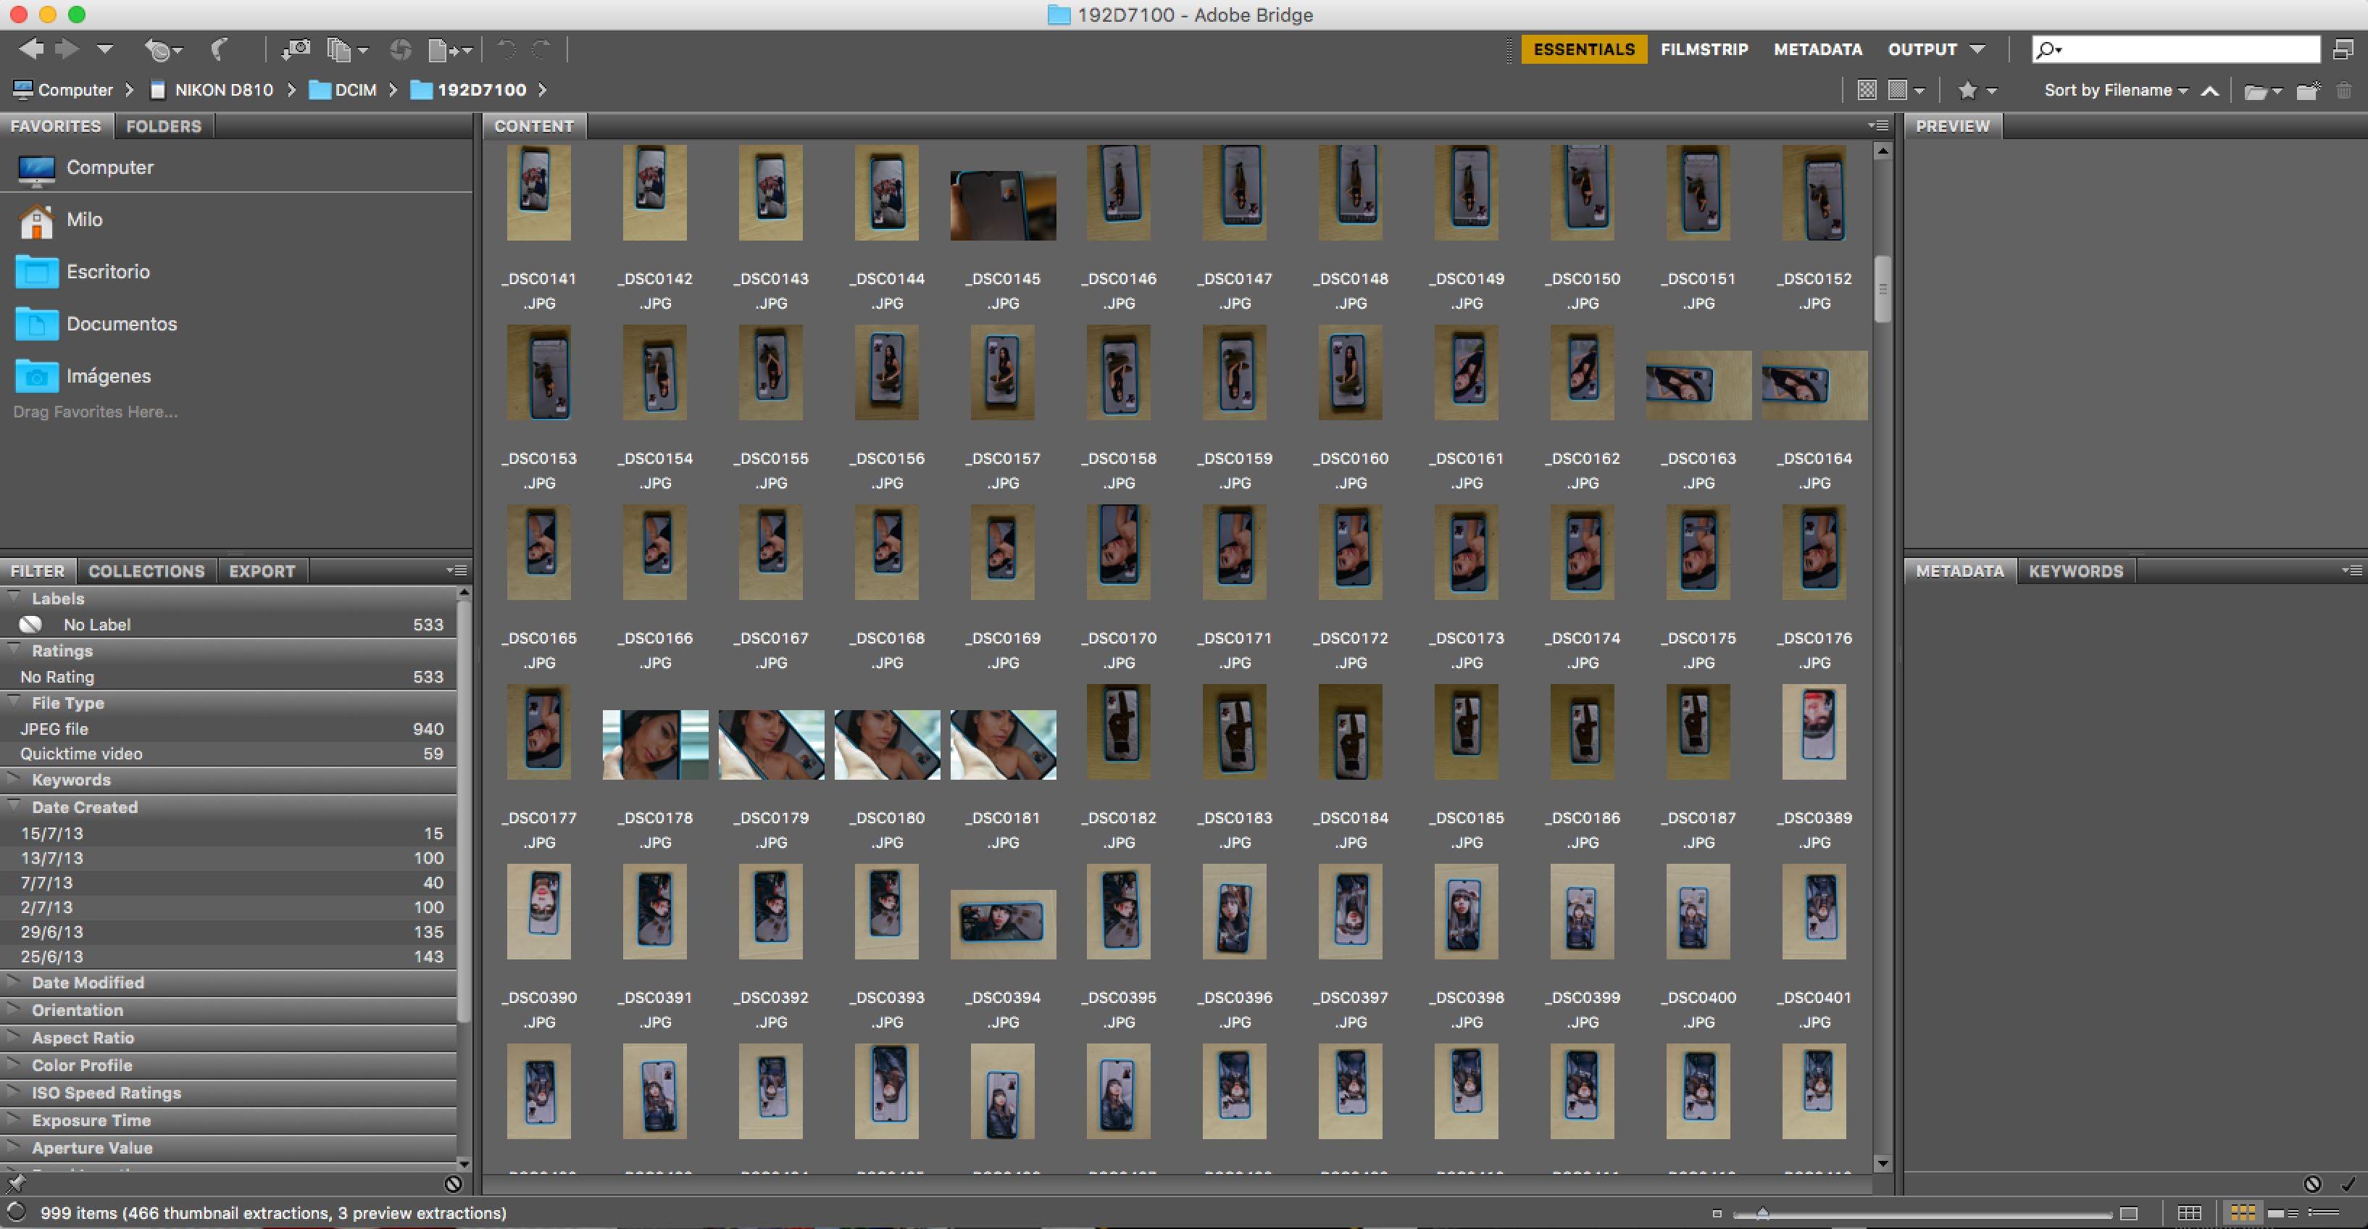Expand the Keywords filter section
This screenshot has width=2368, height=1229.
click(x=71, y=780)
